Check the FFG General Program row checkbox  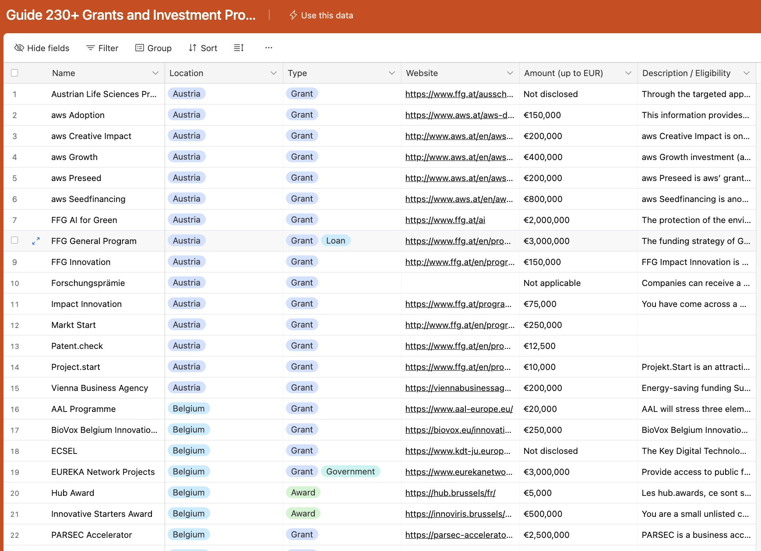(x=14, y=241)
